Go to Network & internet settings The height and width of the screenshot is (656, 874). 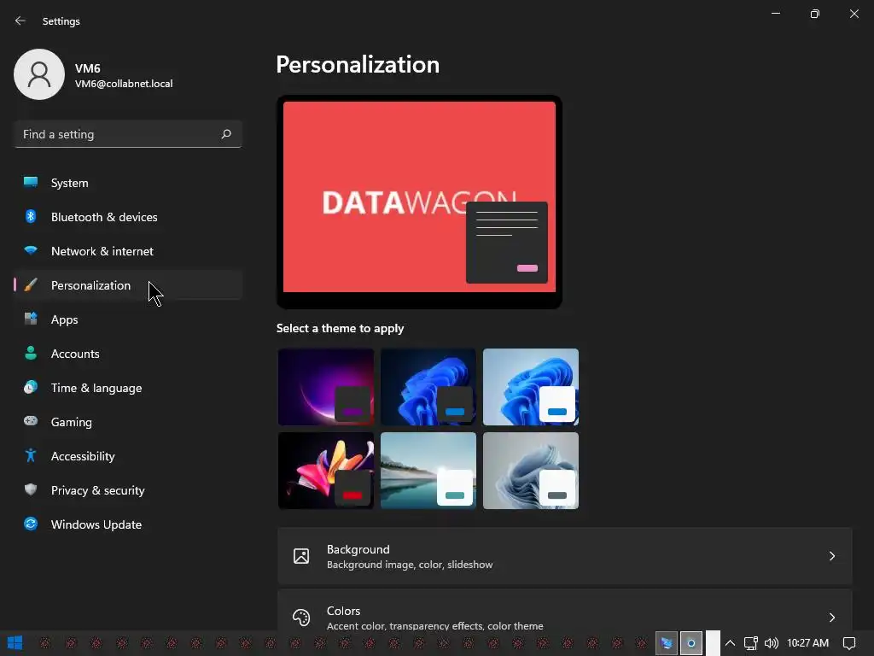click(x=128, y=251)
